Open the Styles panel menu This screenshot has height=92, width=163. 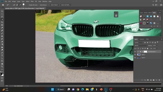pos(160,13)
